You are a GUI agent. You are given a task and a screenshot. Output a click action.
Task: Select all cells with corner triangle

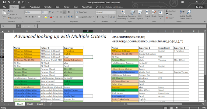(2, 31)
